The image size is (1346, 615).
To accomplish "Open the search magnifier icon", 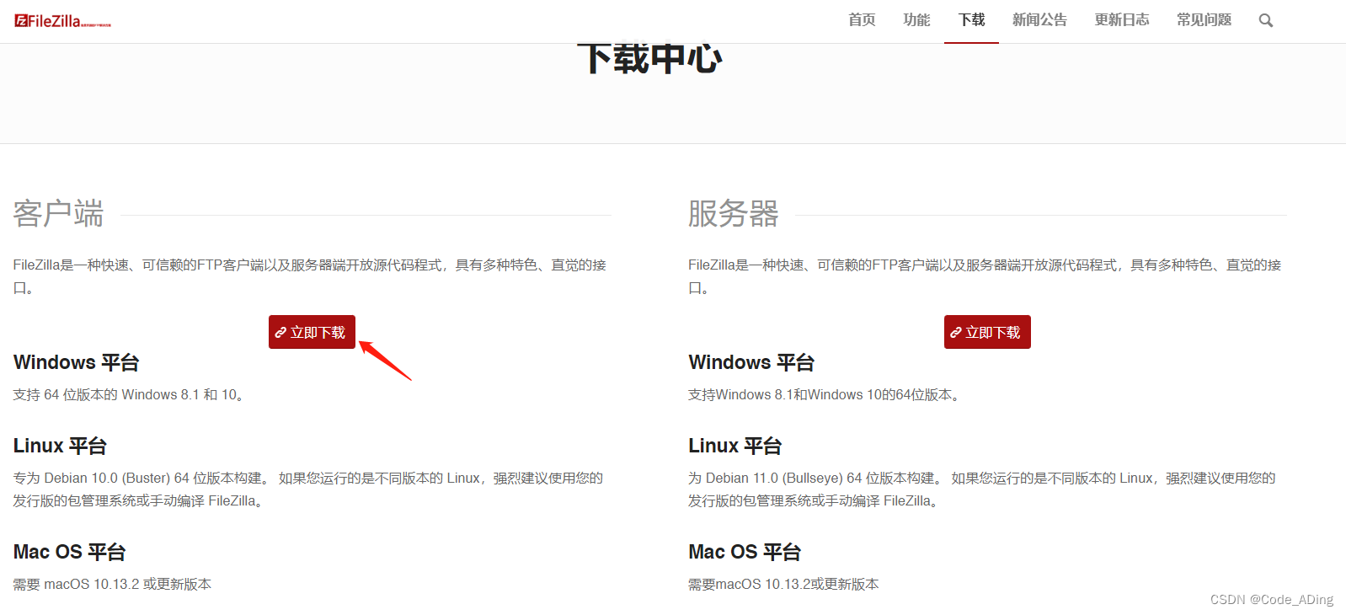I will (x=1265, y=20).
